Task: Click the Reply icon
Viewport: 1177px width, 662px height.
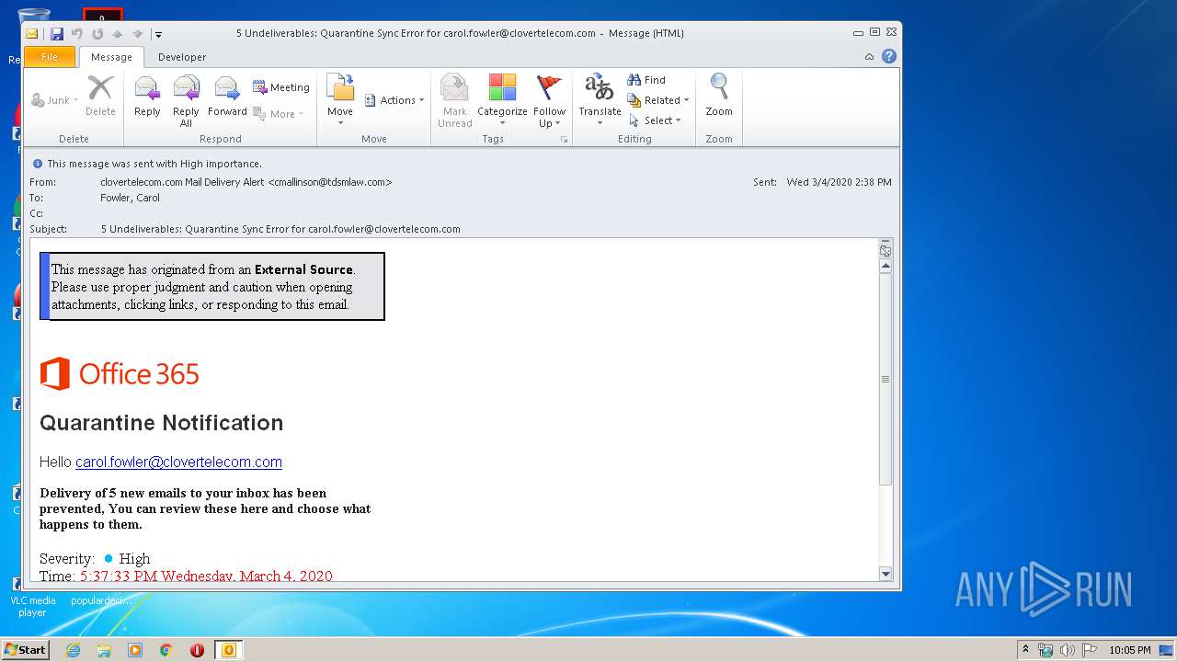Action: (x=147, y=96)
